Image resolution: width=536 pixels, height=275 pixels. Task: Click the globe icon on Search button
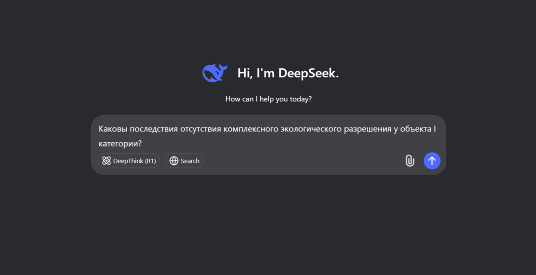click(174, 161)
